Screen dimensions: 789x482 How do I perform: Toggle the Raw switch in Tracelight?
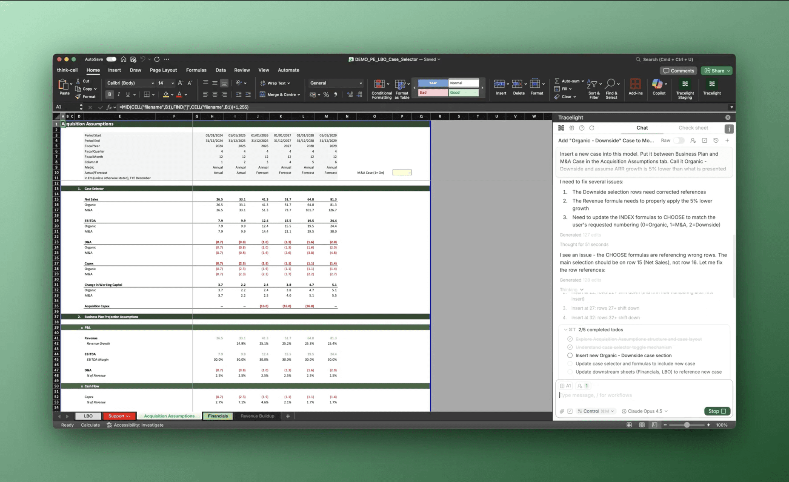[679, 140]
